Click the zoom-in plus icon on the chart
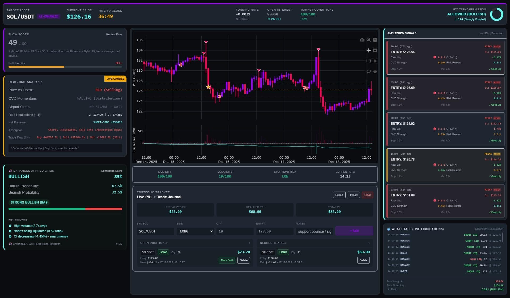Viewport: 510px width, 298px height. [x=375, y=40]
